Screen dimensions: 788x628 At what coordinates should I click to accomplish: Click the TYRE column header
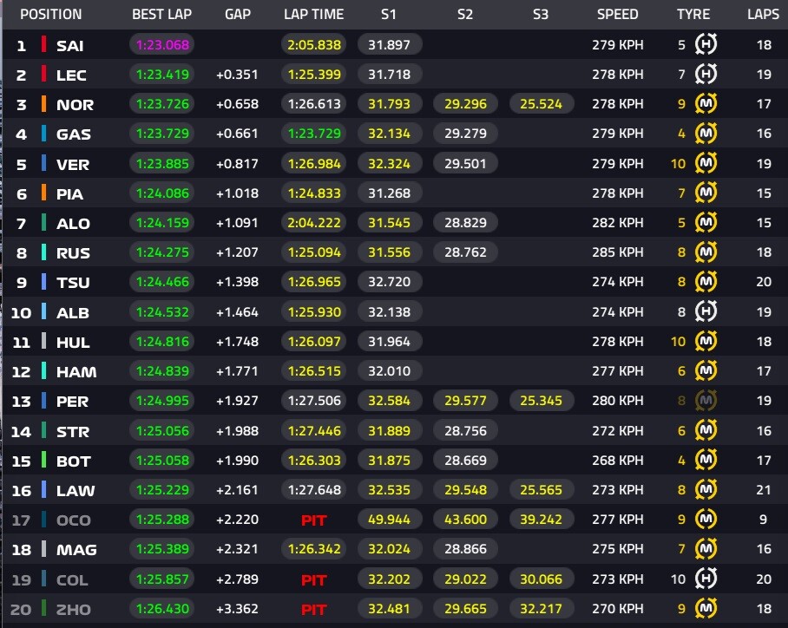click(x=693, y=15)
